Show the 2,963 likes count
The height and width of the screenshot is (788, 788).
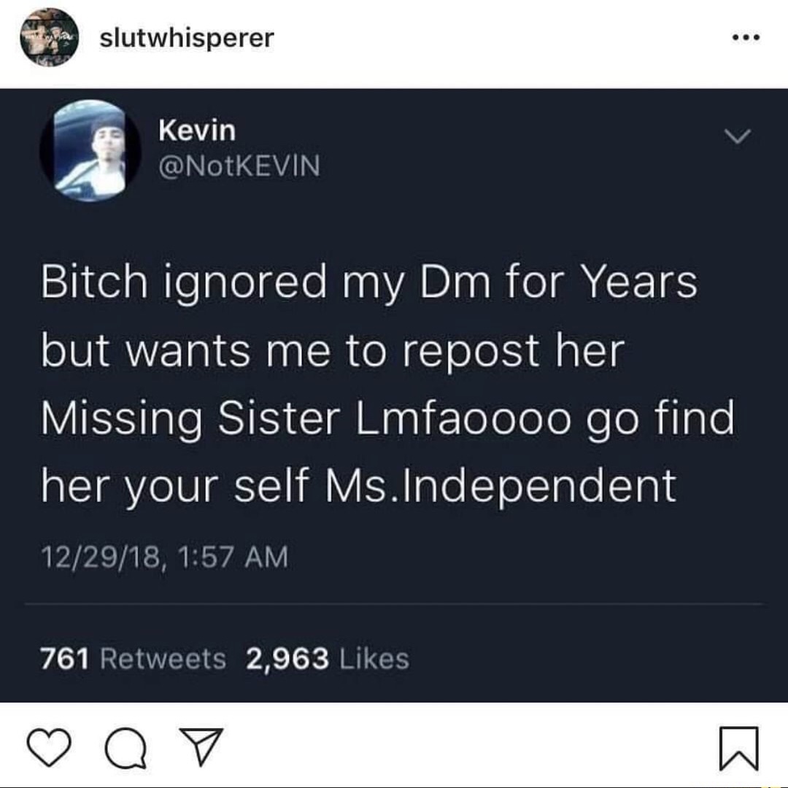point(287,658)
